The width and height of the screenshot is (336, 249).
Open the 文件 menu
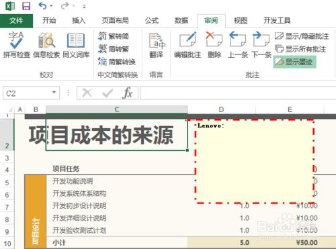tap(16, 21)
